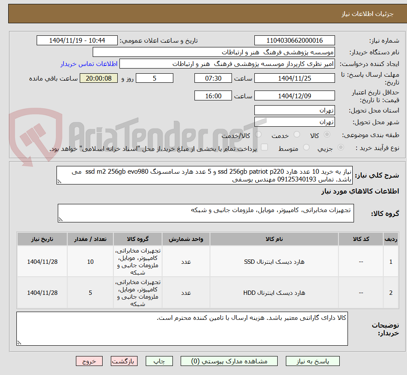Click the request creator field
Viewport: 407px width, 375px height.
(227, 64)
